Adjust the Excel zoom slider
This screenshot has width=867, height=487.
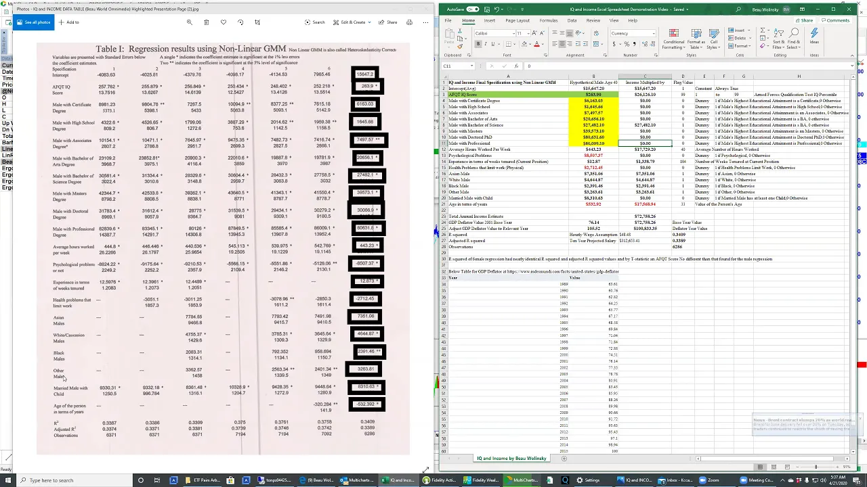coord(816,467)
